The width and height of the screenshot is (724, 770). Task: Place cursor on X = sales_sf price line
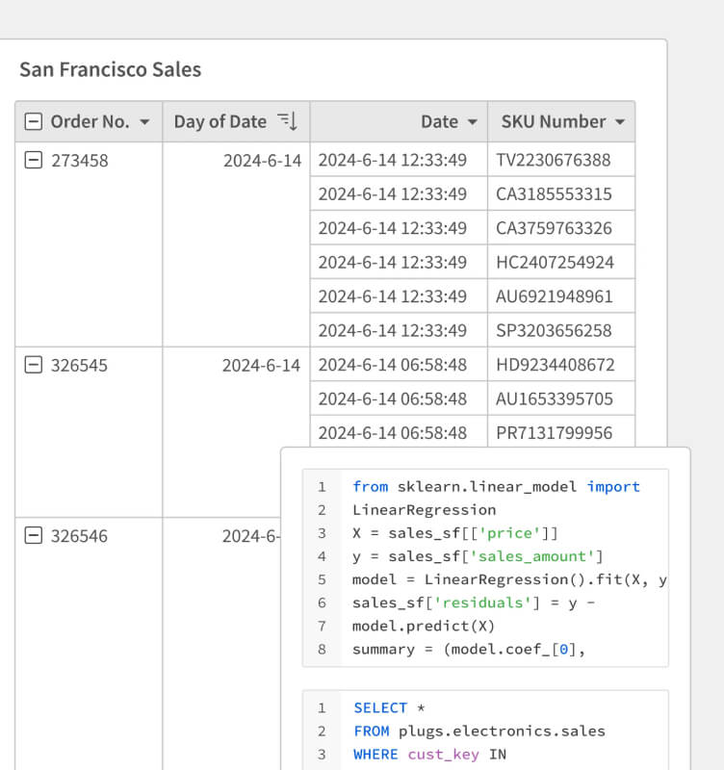click(x=455, y=533)
